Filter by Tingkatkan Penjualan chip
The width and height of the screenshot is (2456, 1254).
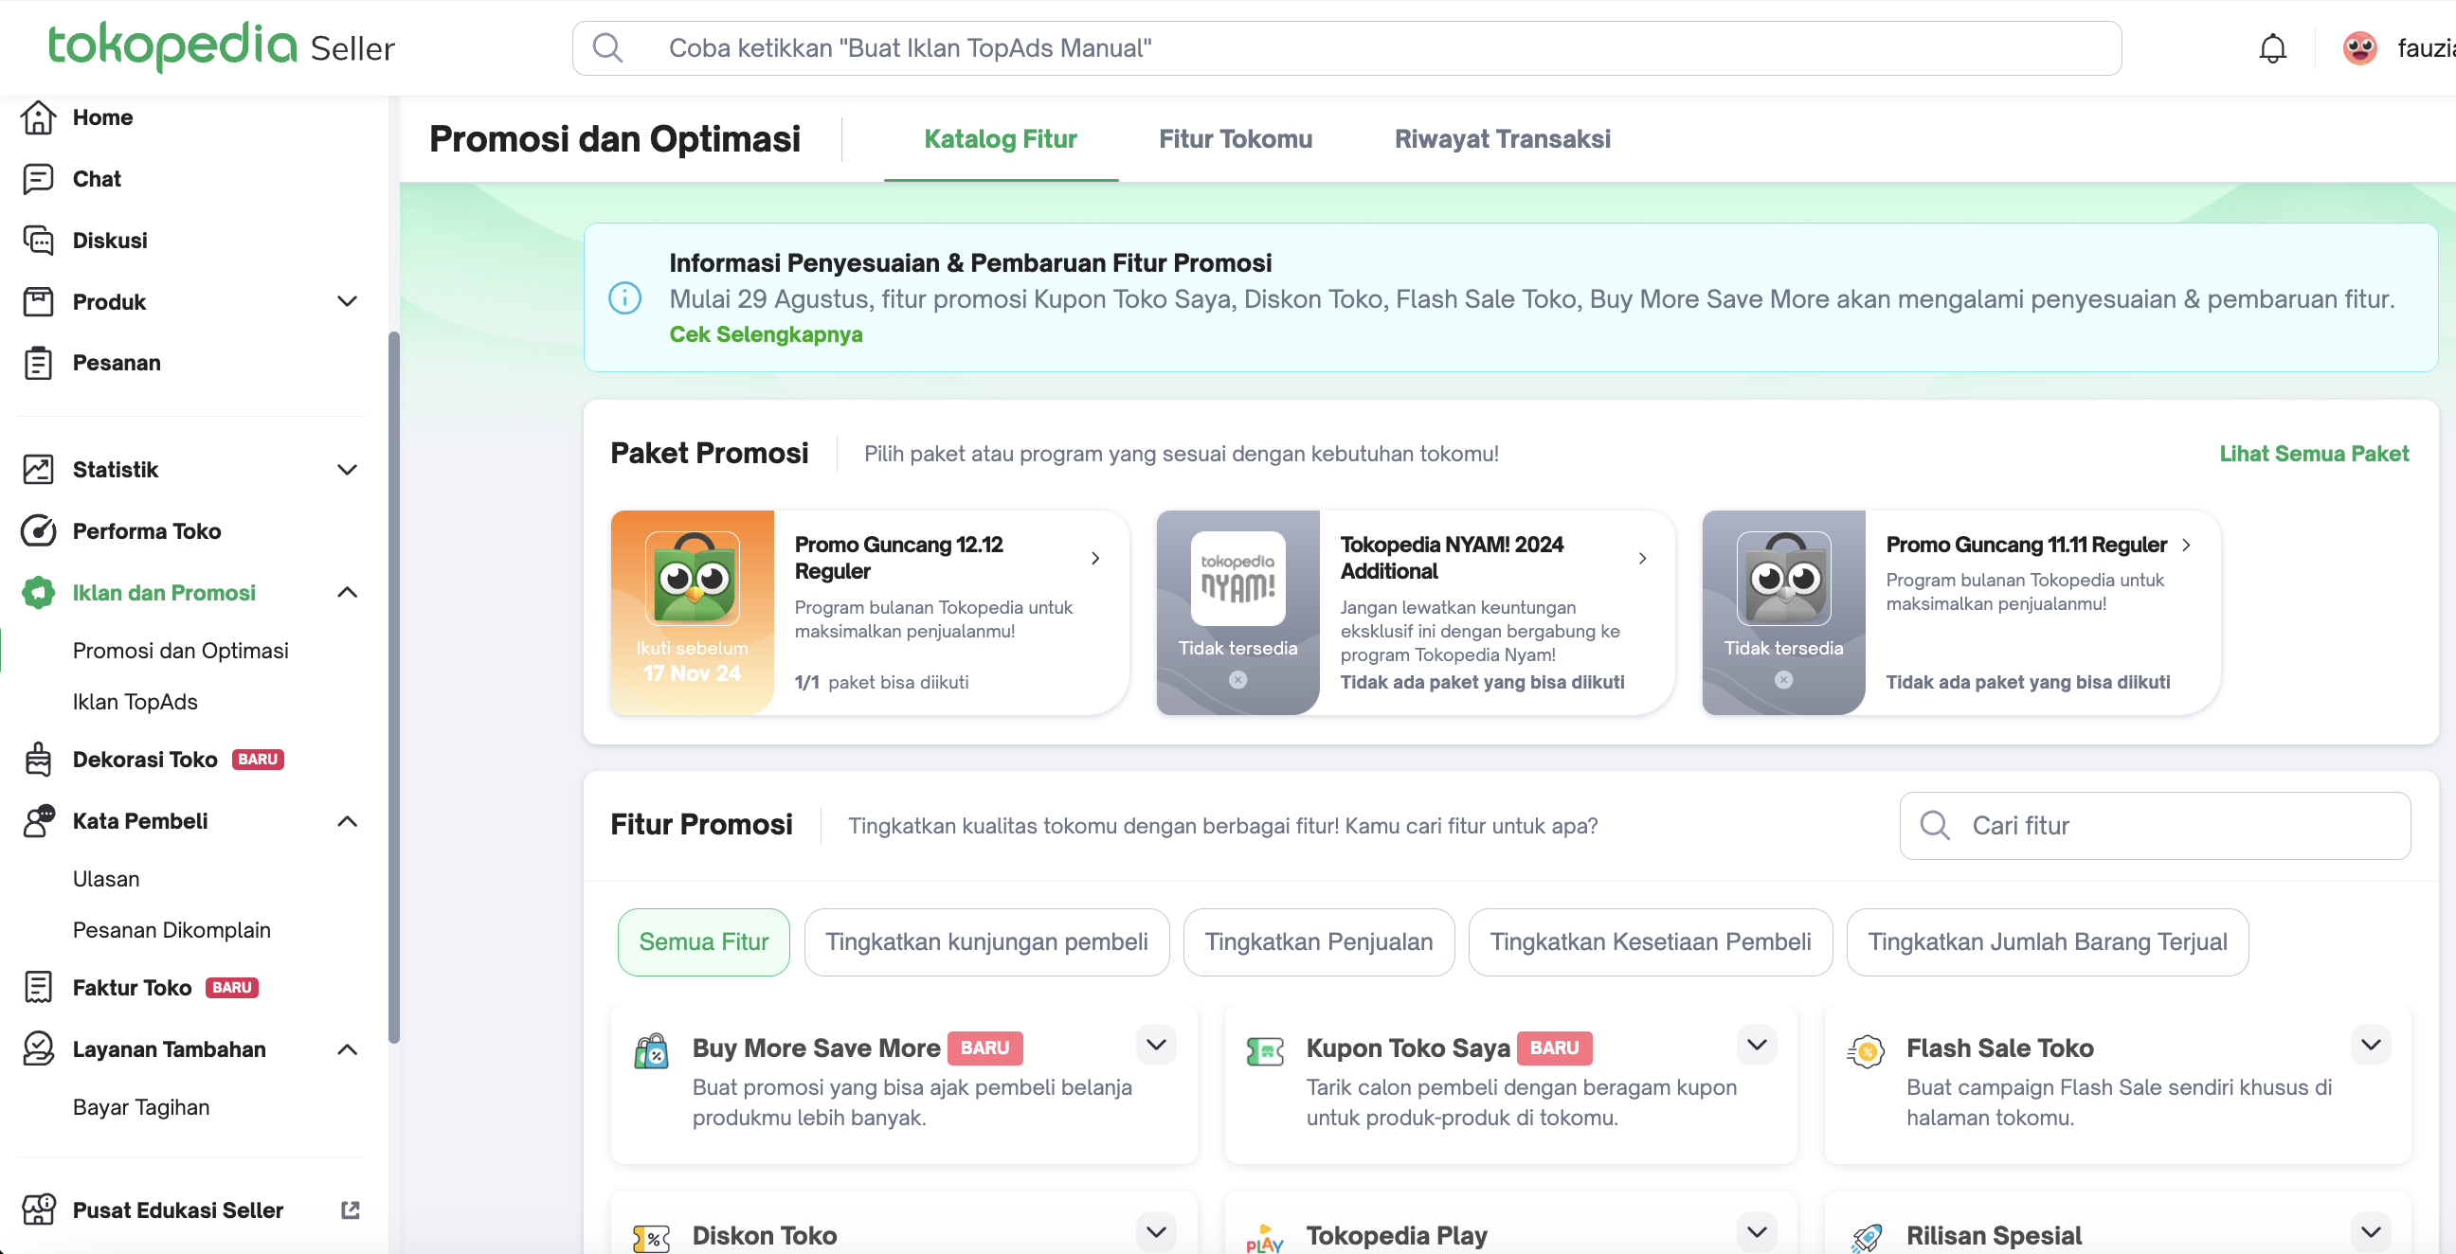1318,941
